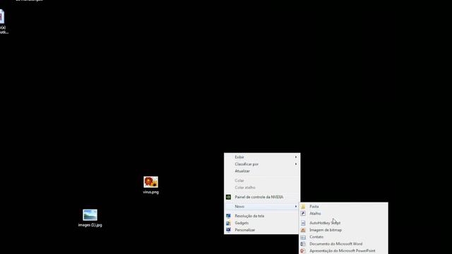The height and width of the screenshot is (254, 452).
Task: Open Gadgets from the context menu
Action: point(262,223)
